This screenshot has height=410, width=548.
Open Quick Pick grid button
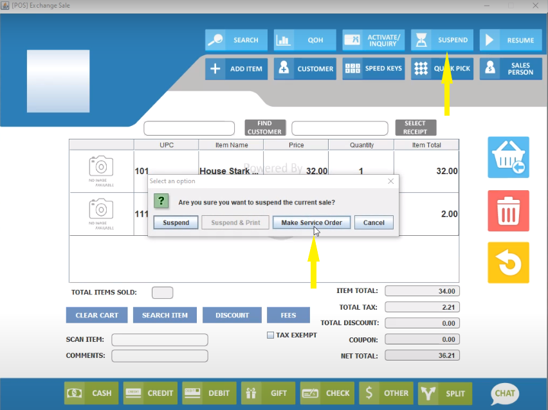(442, 69)
